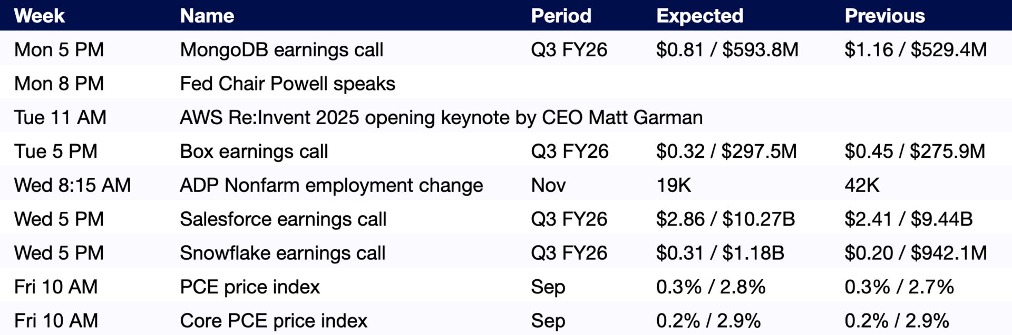Screen dimensions: 1012x335
Task: Select ADP Nonfarm employment change entry
Action: click(331, 185)
